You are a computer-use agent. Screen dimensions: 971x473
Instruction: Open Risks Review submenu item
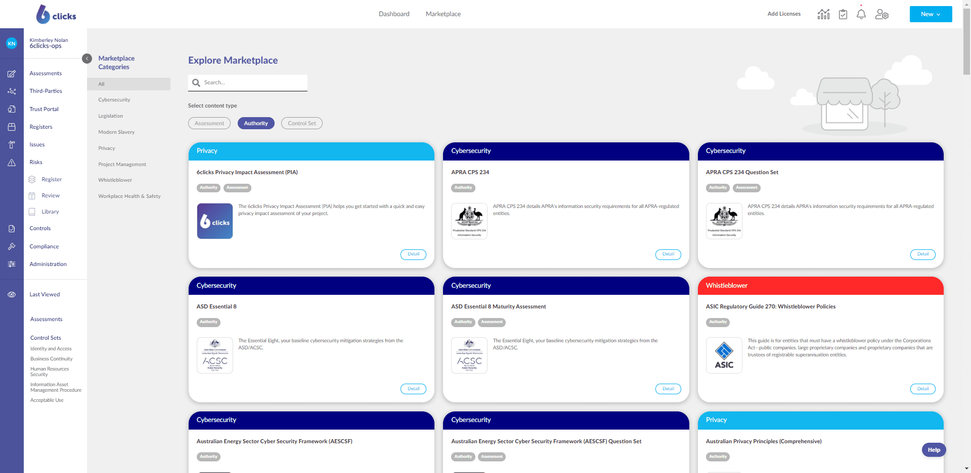(x=51, y=196)
